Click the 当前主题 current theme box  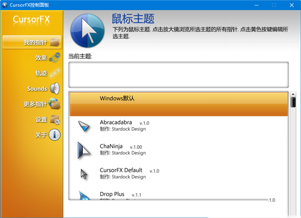pos(179,75)
